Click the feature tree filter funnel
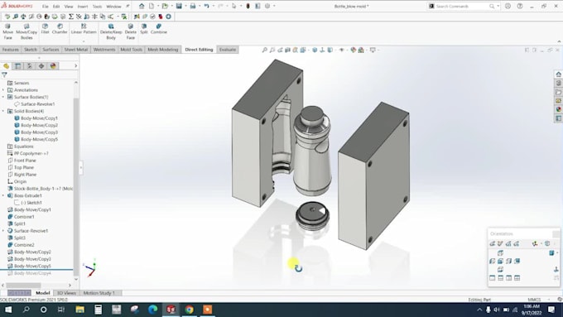The height and width of the screenshot is (317, 563). coord(4,75)
